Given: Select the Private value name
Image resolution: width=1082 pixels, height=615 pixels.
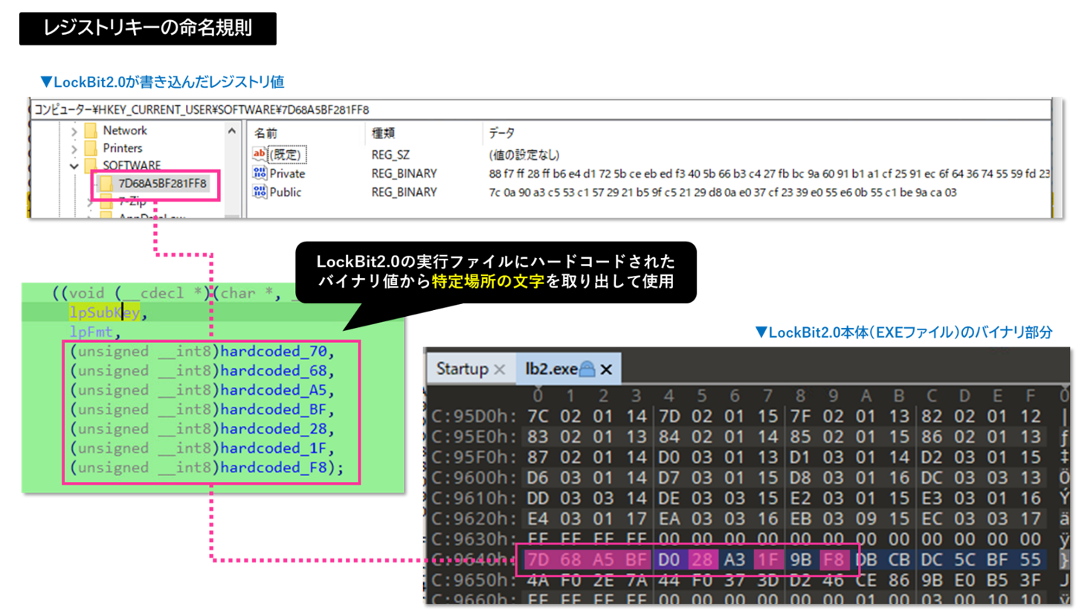Looking at the screenshot, I should tap(288, 173).
